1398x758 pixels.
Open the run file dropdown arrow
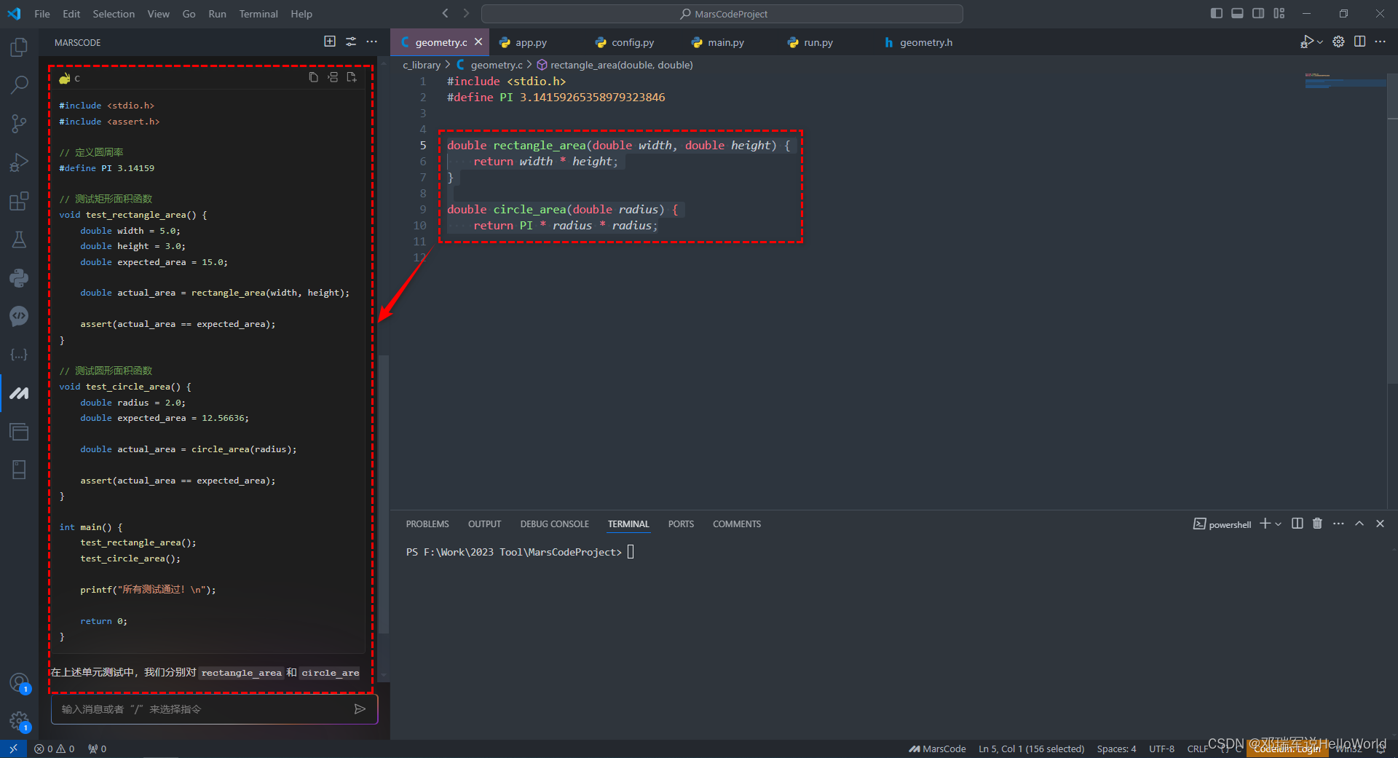click(x=1320, y=42)
